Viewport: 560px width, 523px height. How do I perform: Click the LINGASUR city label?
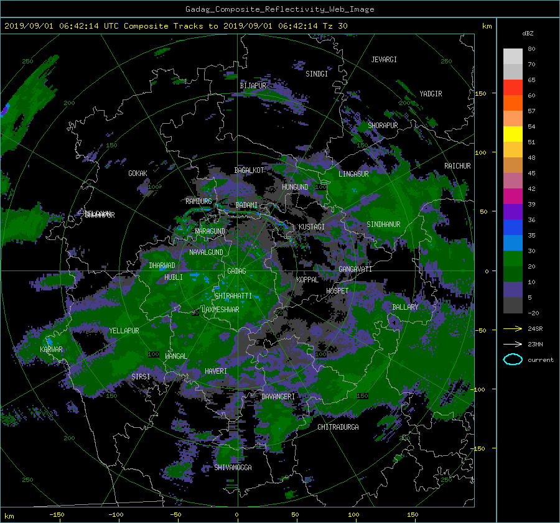point(353,174)
